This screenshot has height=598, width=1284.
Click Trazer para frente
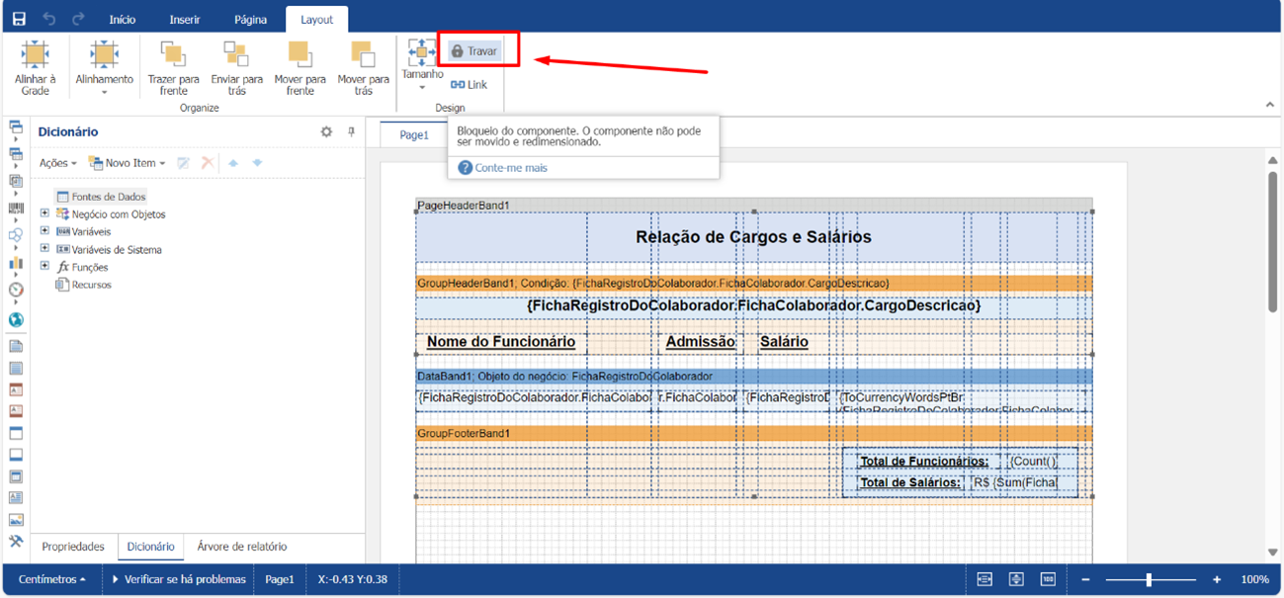(x=174, y=68)
